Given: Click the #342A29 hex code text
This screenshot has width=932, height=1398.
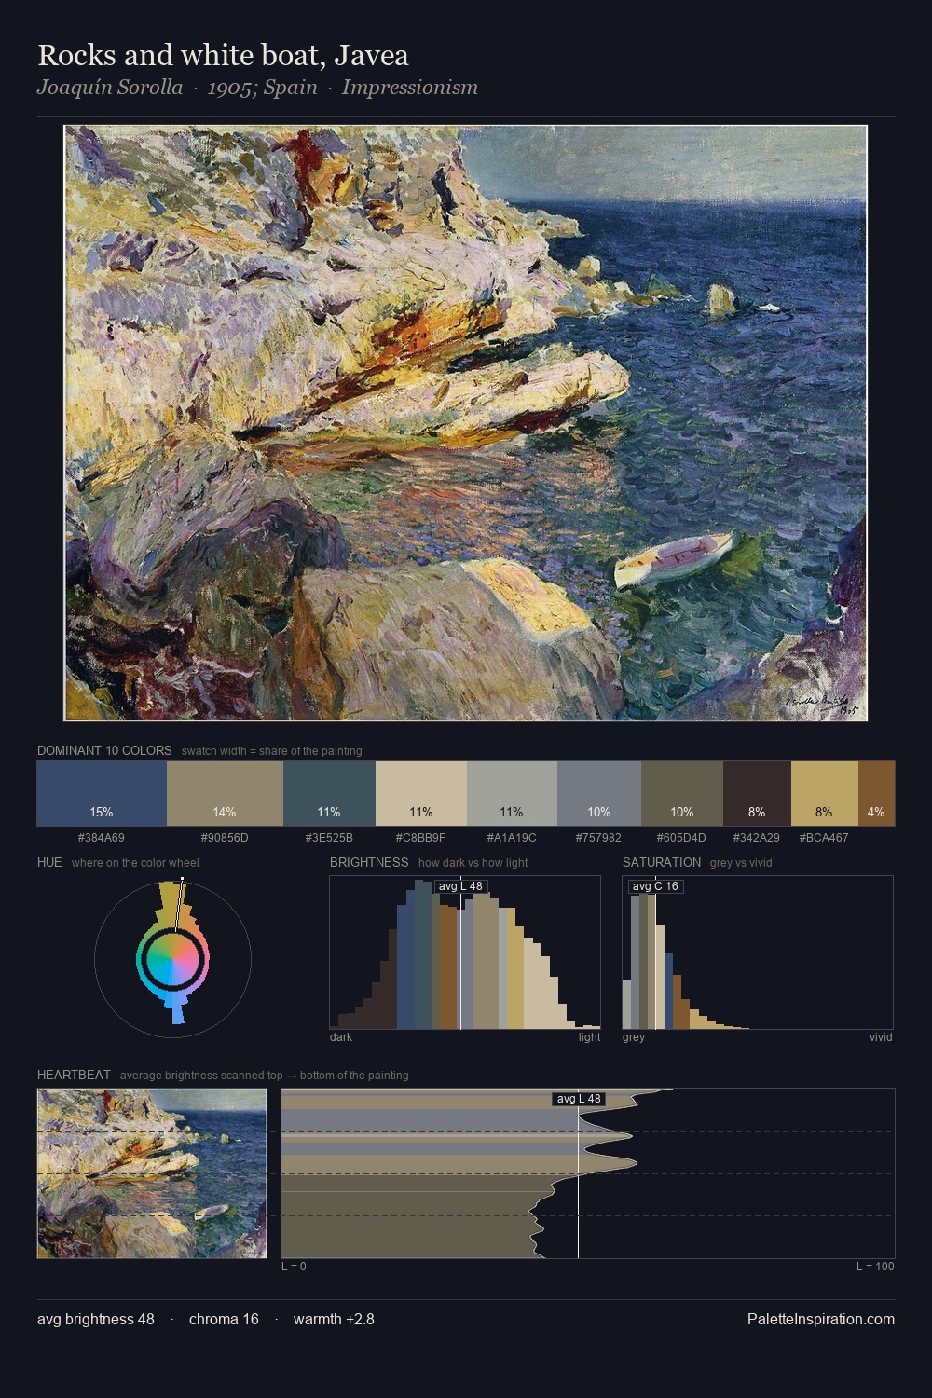Looking at the screenshot, I should click(x=757, y=837).
